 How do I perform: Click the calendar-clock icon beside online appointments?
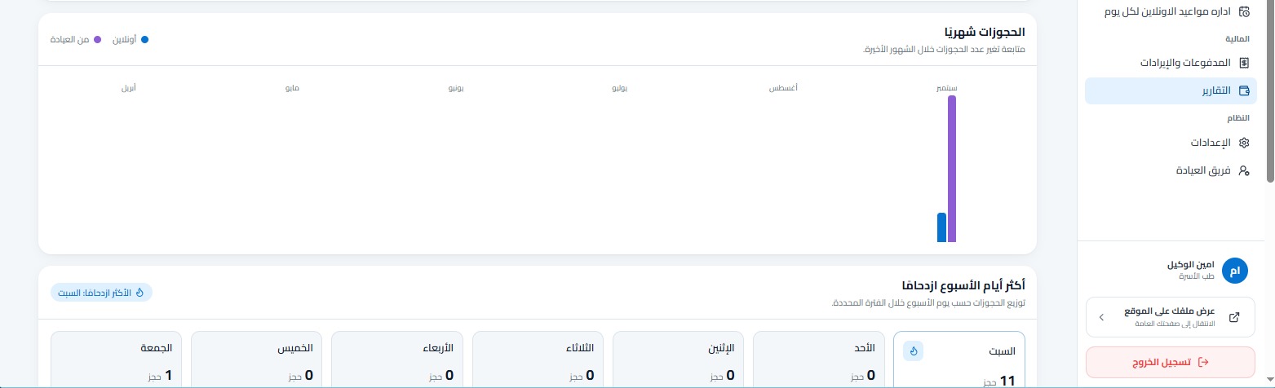(x=1244, y=11)
